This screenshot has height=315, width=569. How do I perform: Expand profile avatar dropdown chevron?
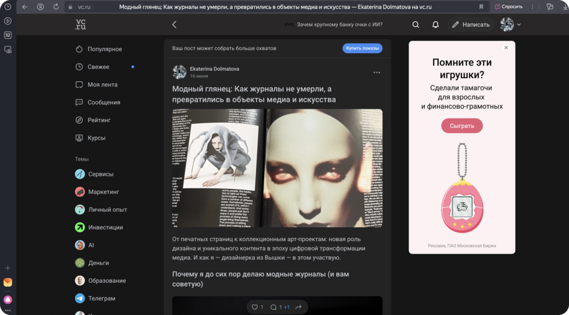519,25
